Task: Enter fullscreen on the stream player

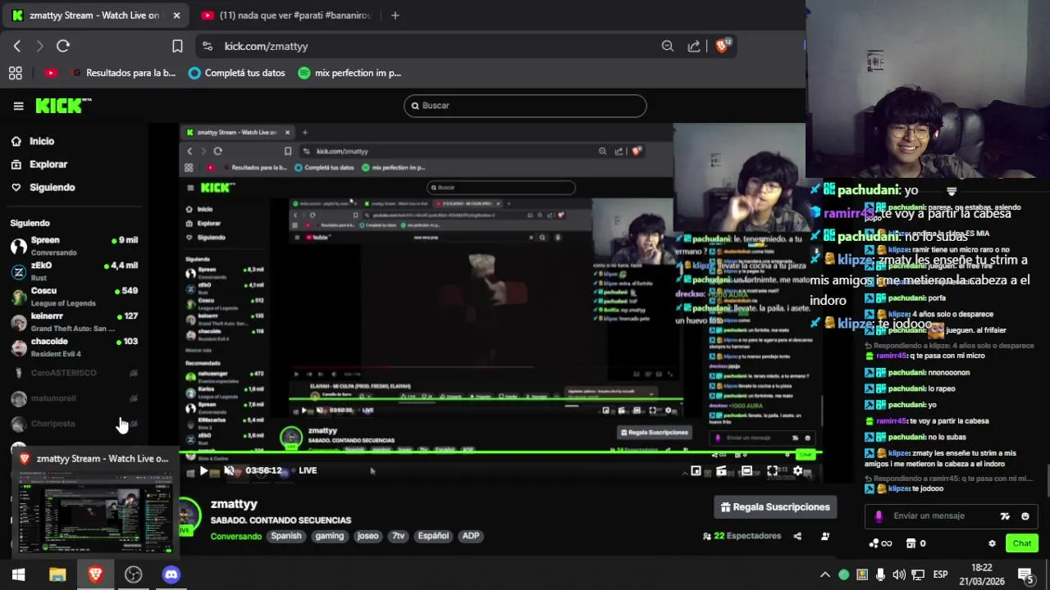Action: pos(772,470)
